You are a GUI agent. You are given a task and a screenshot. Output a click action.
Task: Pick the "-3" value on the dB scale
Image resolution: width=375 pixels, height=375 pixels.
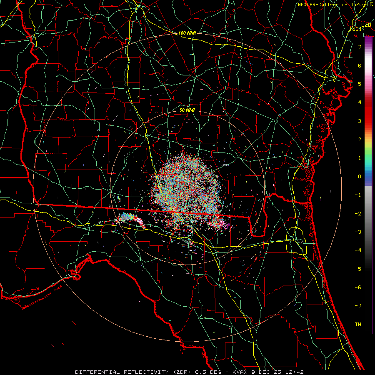pyautogui.click(x=358, y=232)
